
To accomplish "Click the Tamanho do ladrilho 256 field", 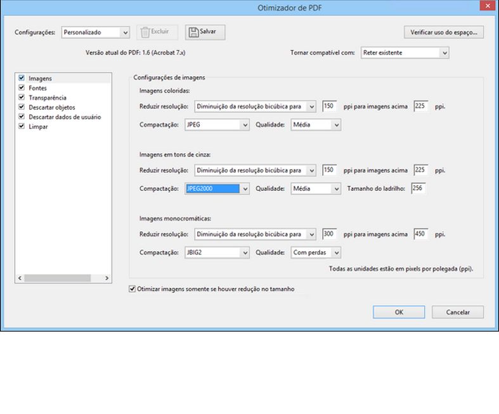I will pyautogui.click(x=418, y=188).
